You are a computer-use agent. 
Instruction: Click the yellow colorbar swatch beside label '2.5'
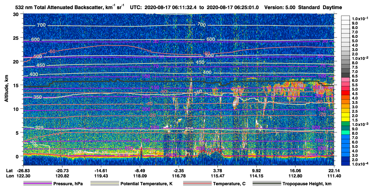coord(346,110)
